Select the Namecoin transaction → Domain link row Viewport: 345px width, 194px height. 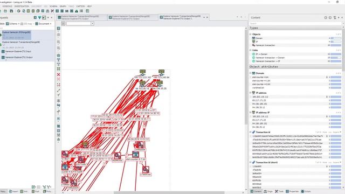click(295, 58)
